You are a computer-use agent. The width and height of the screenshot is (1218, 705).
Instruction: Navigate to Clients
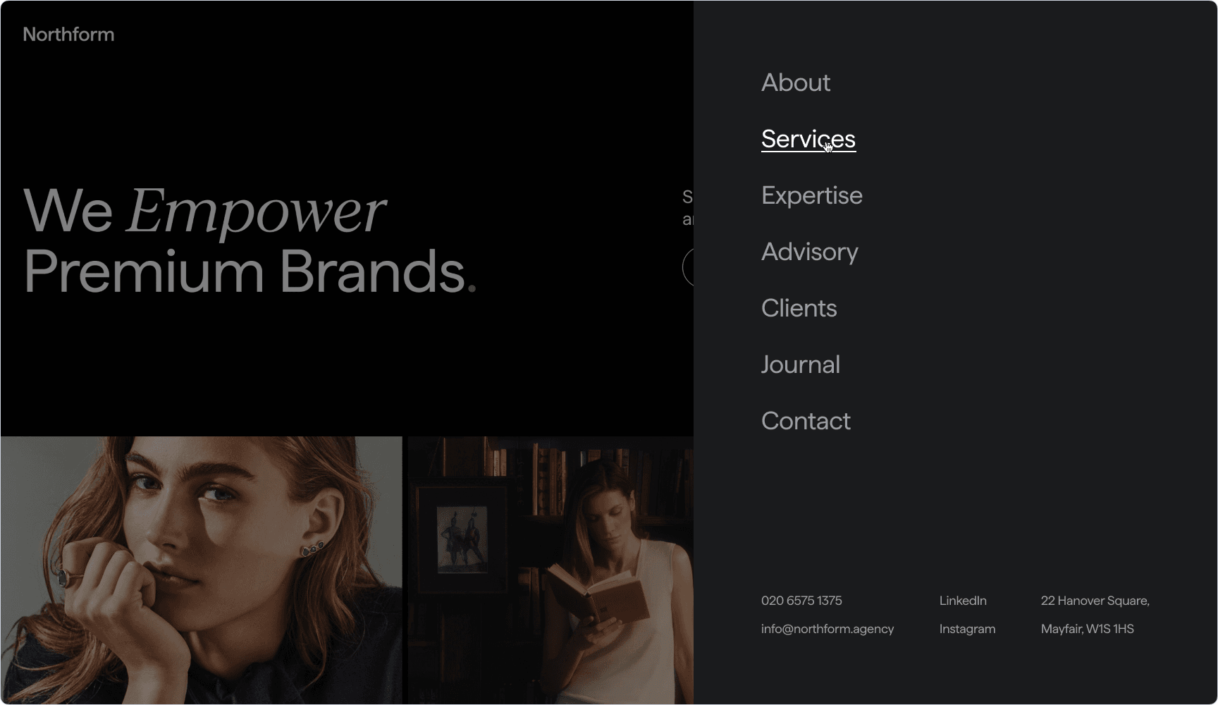[x=799, y=308]
